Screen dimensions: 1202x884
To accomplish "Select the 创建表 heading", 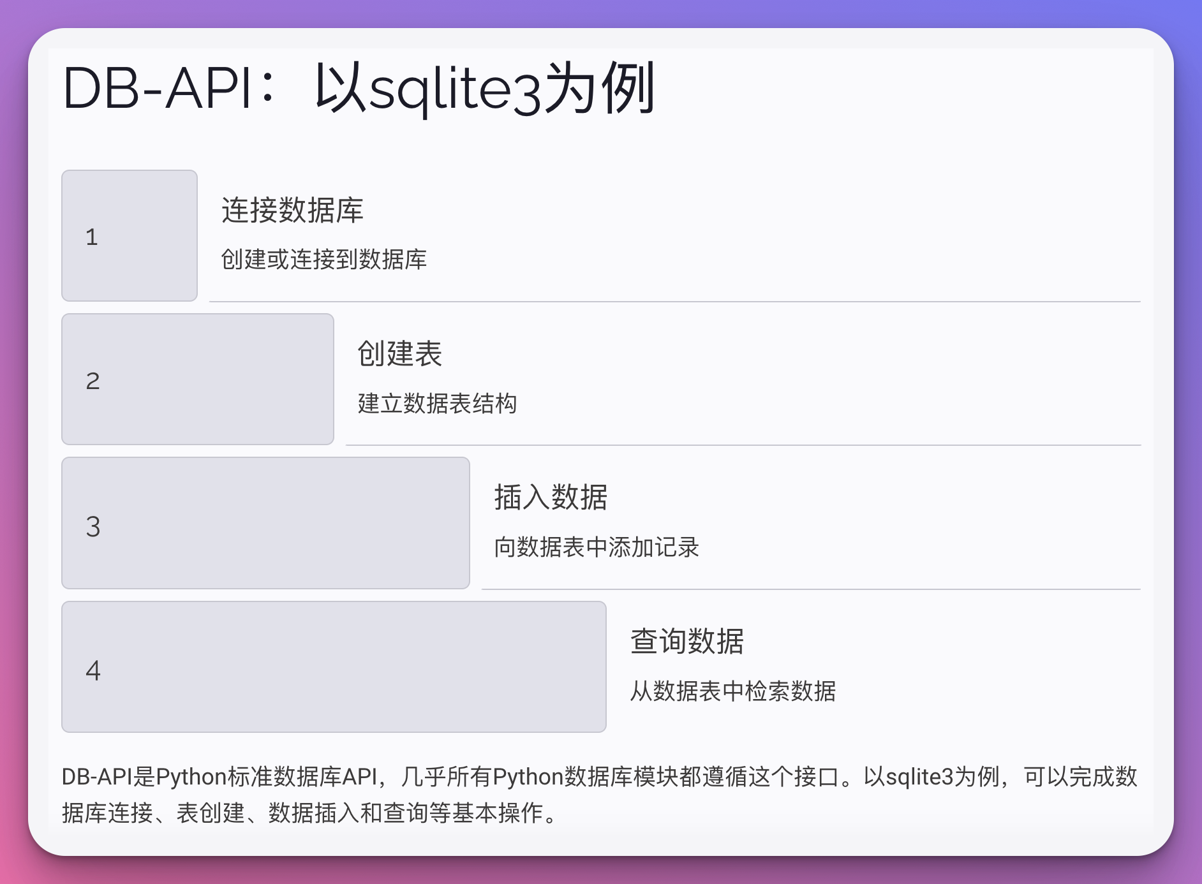I will pos(399,355).
